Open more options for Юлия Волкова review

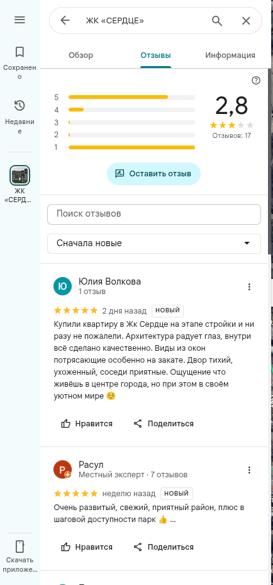coord(250,287)
